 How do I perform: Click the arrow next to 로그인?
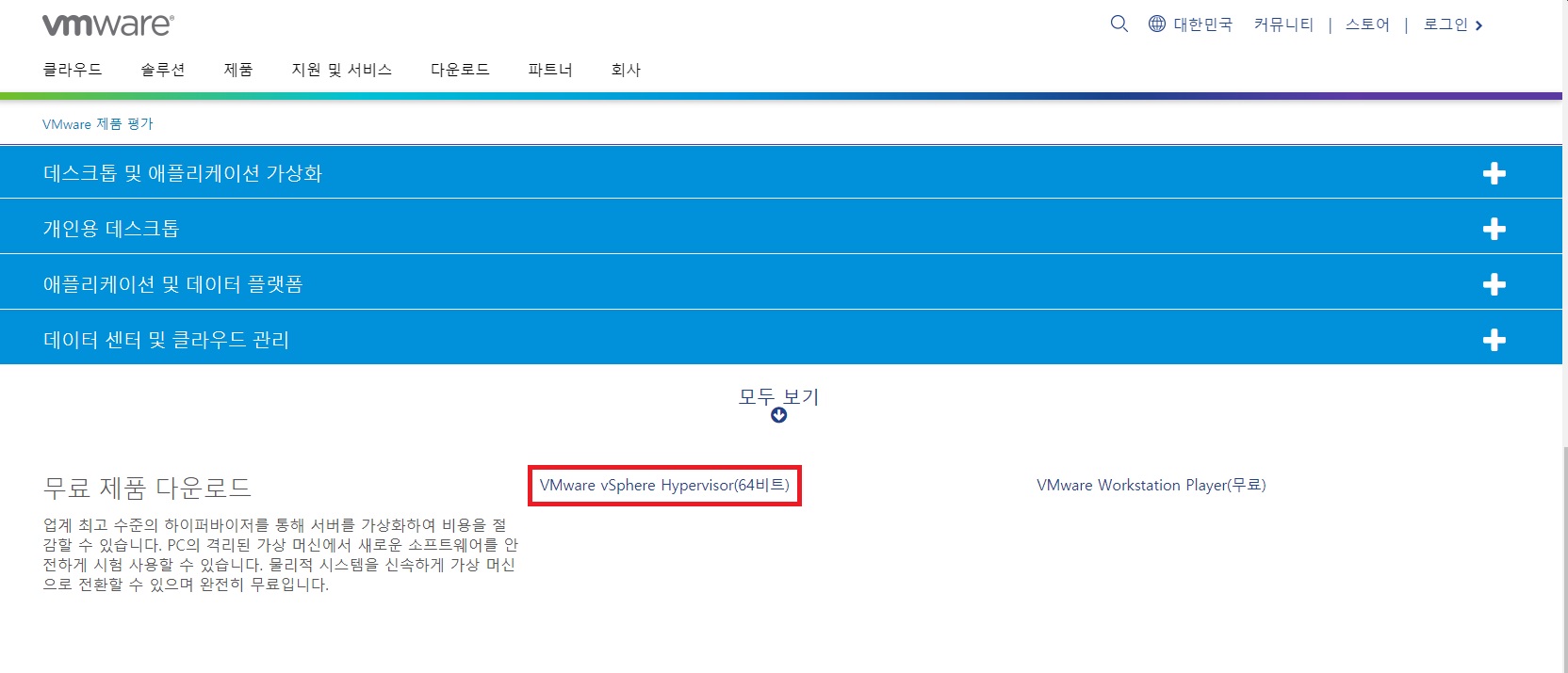pyautogui.click(x=1478, y=25)
